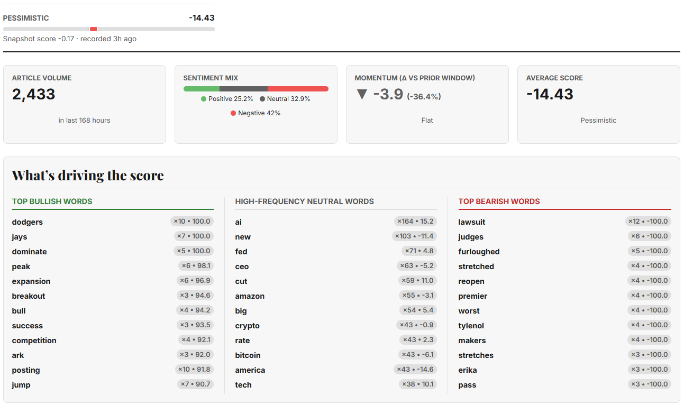Screen dimensions: 684x405
Task: Click the green Positive legend dot
Action: click(x=204, y=99)
